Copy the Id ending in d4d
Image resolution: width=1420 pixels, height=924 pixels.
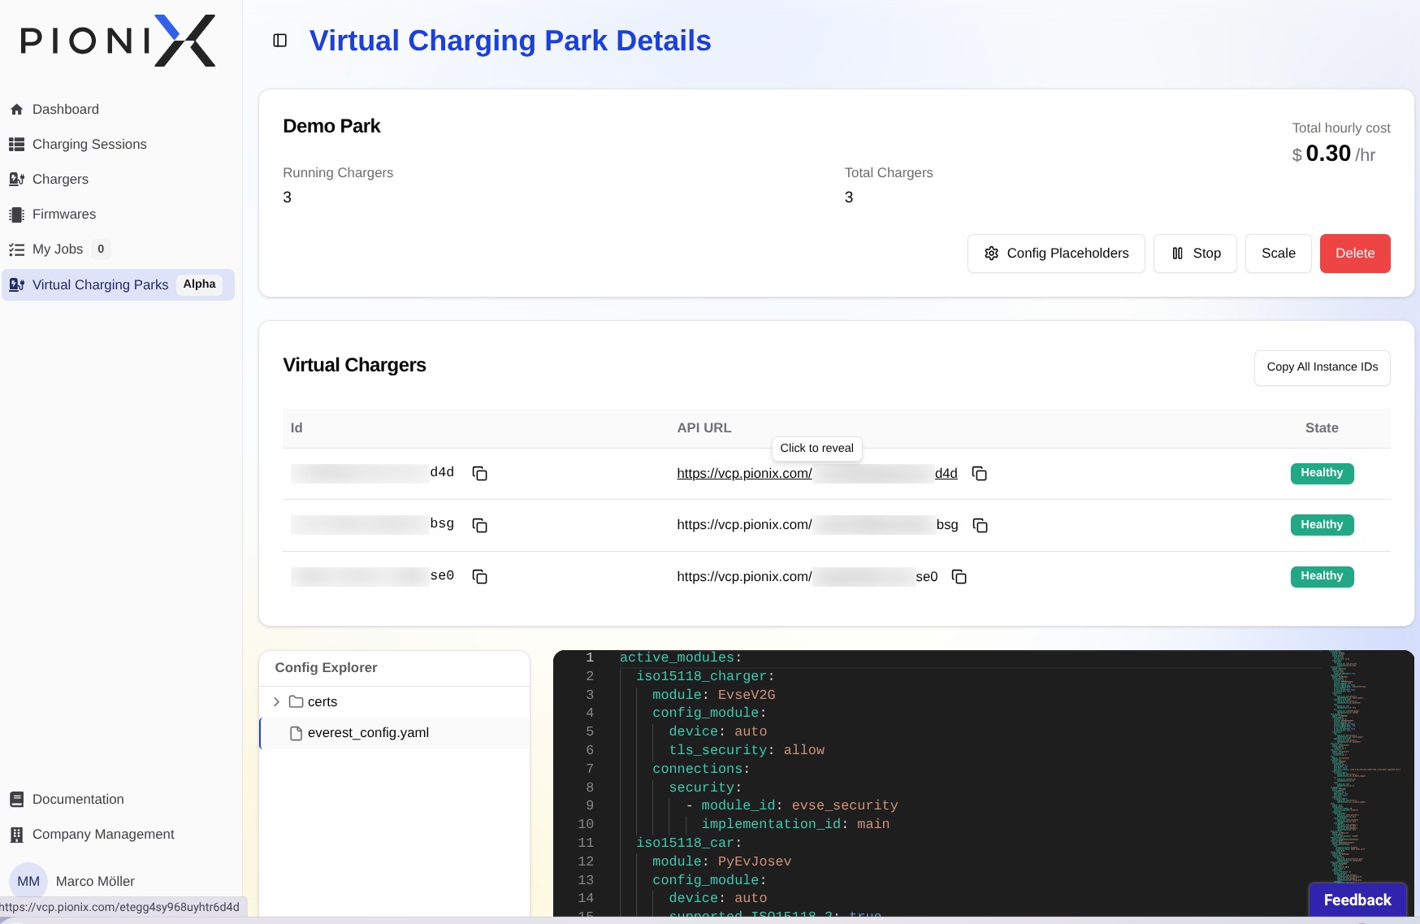[480, 473]
